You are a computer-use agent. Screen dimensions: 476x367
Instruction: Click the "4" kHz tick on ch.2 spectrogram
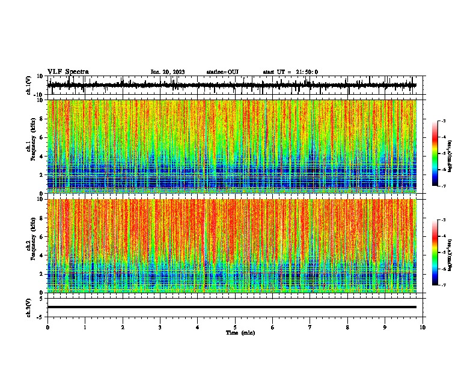(41, 255)
